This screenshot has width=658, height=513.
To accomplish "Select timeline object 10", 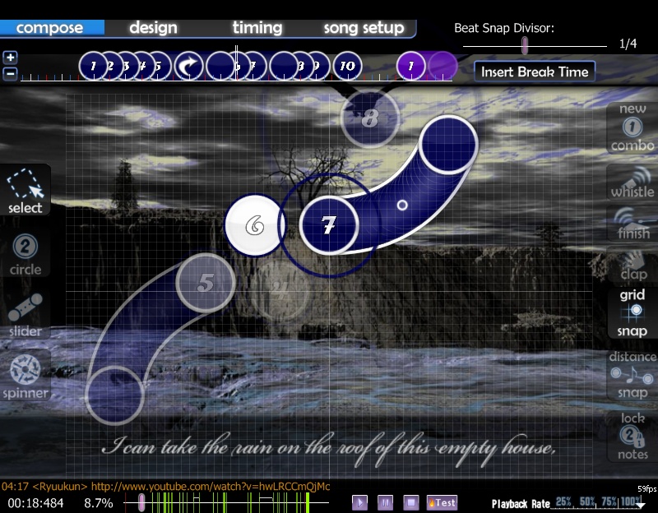I will [347, 66].
